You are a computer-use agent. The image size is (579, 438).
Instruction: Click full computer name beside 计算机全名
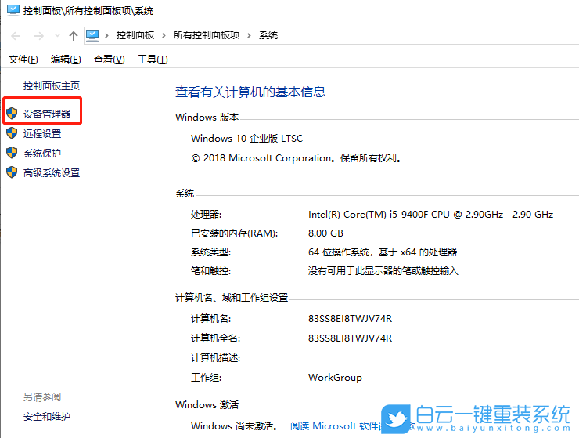click(350, 338)
